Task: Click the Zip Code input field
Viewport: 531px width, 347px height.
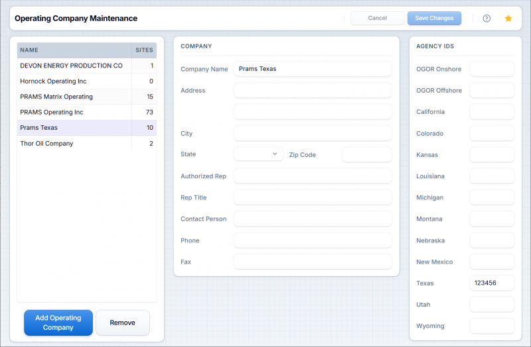Action: (367, 154)
